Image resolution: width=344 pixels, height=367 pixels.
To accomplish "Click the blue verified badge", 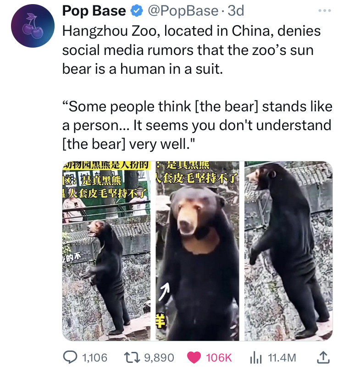I will point(137,11).
